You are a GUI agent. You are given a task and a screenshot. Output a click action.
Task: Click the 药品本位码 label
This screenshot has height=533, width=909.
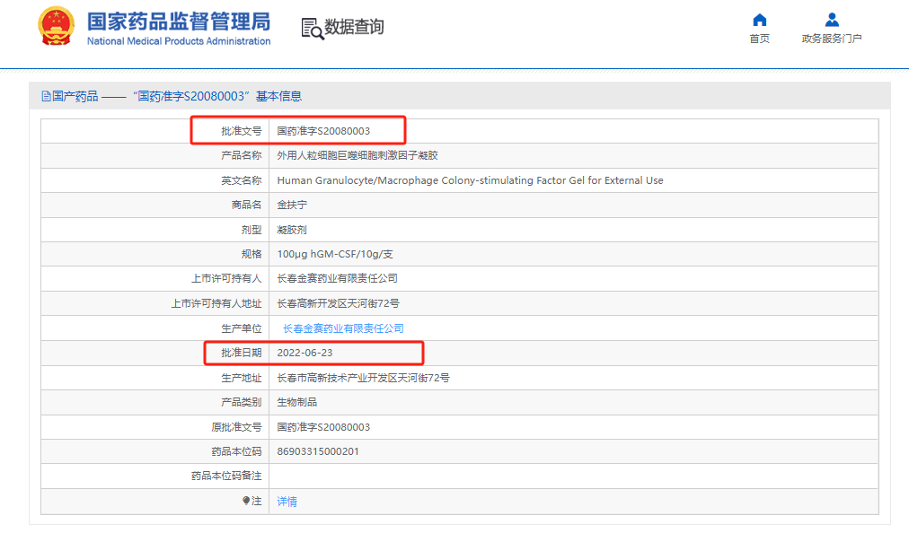(x=236, y=451)
